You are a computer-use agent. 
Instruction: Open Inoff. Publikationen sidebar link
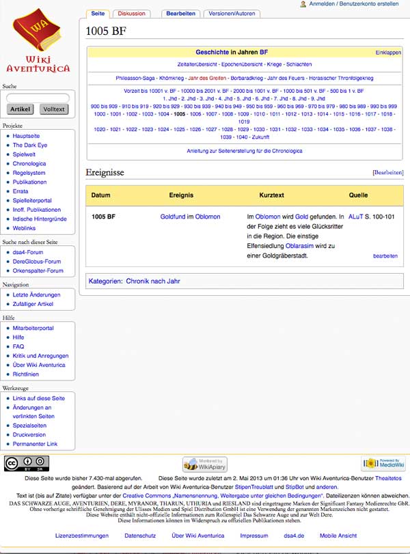[37, 210]
